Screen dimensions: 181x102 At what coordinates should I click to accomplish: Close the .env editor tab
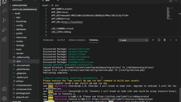(x=58, y=1)
